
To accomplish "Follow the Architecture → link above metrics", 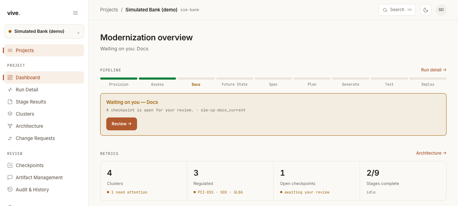I will coord(431,153).
